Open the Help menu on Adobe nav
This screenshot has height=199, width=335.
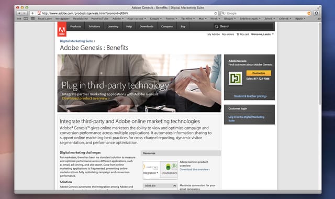coord(129,27)
